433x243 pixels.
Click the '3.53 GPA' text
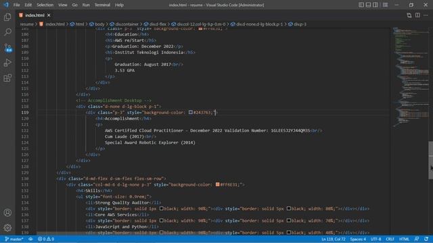[x=124, y=70]
